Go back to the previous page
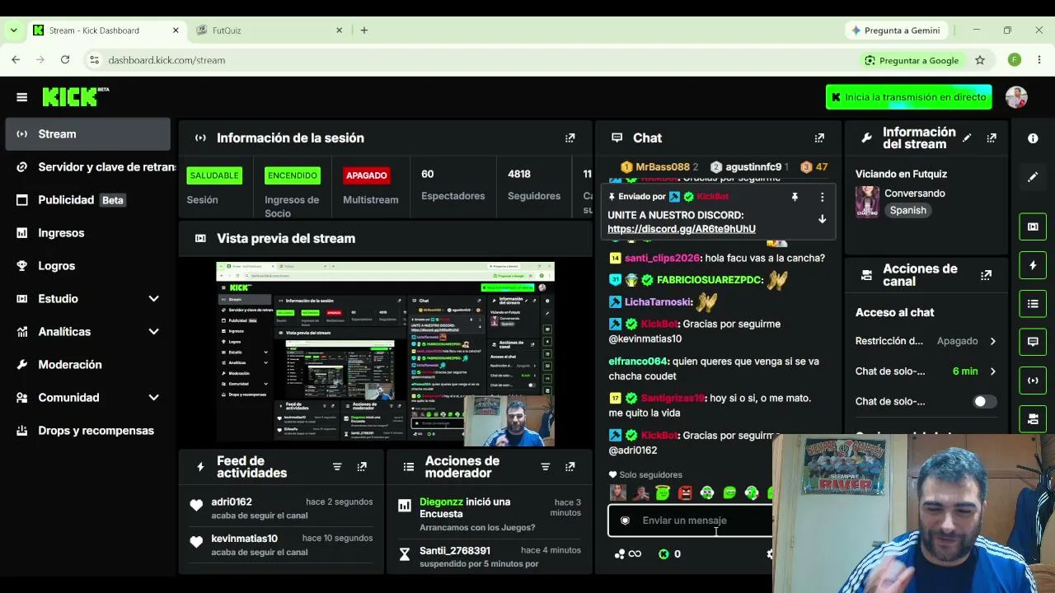This screenshot has width=1055, height=593. (16, 60)
